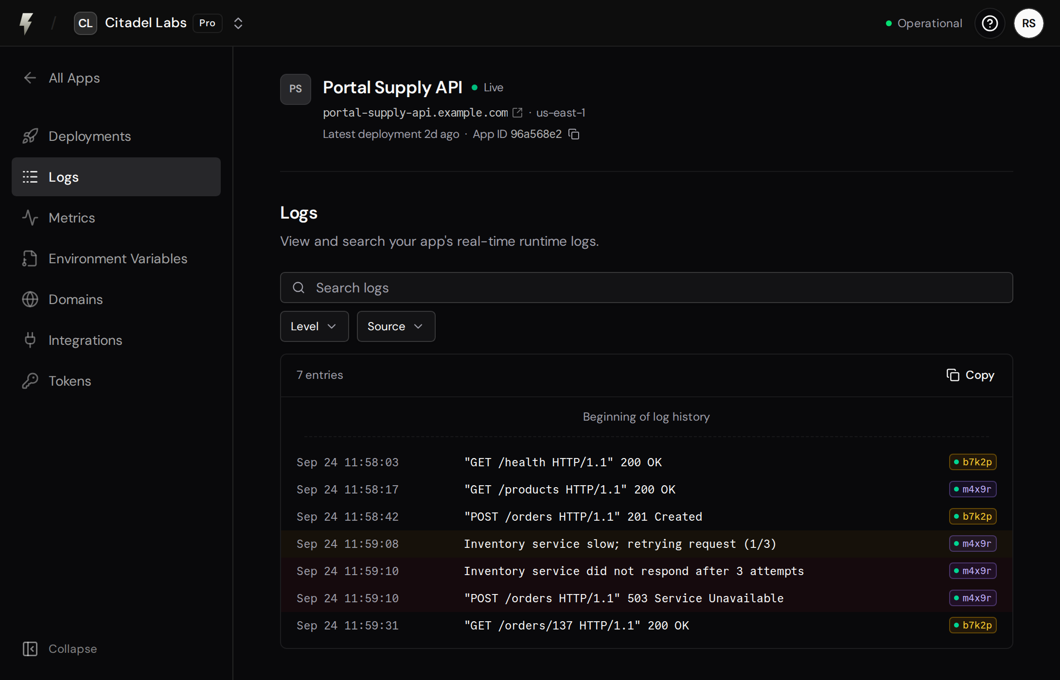
Task: Click the Operational status indicator
Action: 924,23
